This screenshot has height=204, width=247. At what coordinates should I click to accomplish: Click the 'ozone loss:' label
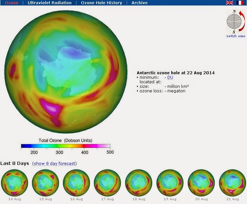[151, 91]
